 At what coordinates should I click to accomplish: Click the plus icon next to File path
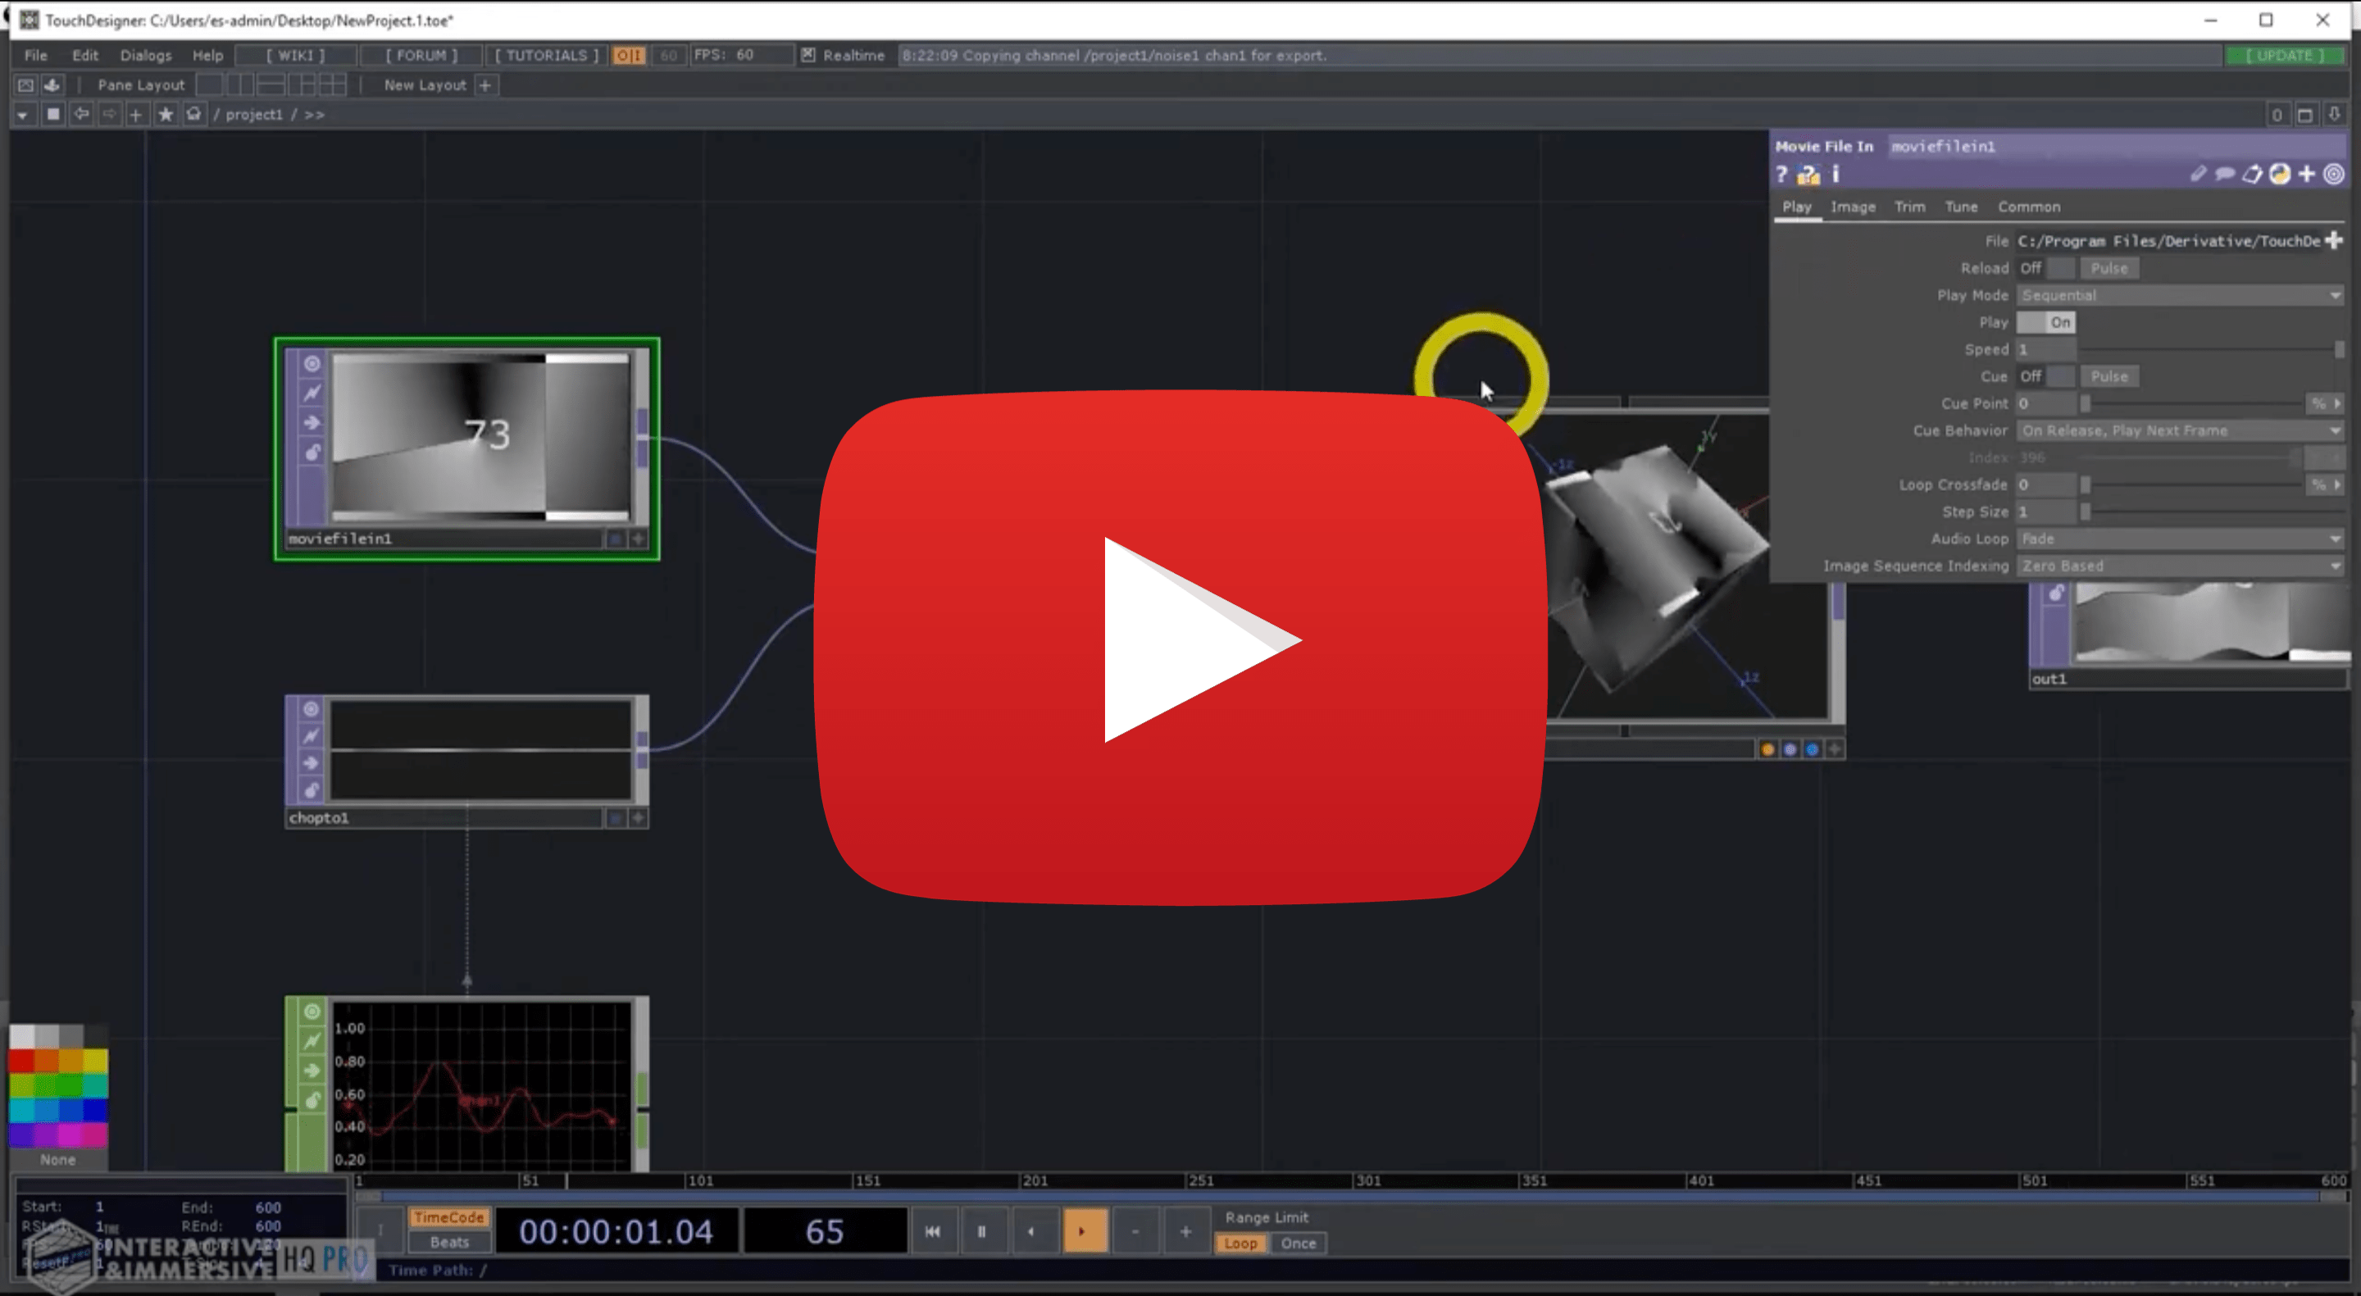click(x=2333, y=240)
